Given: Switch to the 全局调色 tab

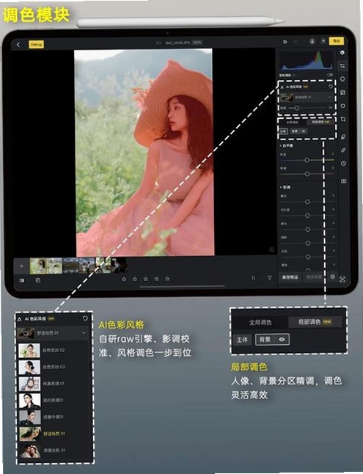Looking at the screenshot, I should tap(260, 323).
